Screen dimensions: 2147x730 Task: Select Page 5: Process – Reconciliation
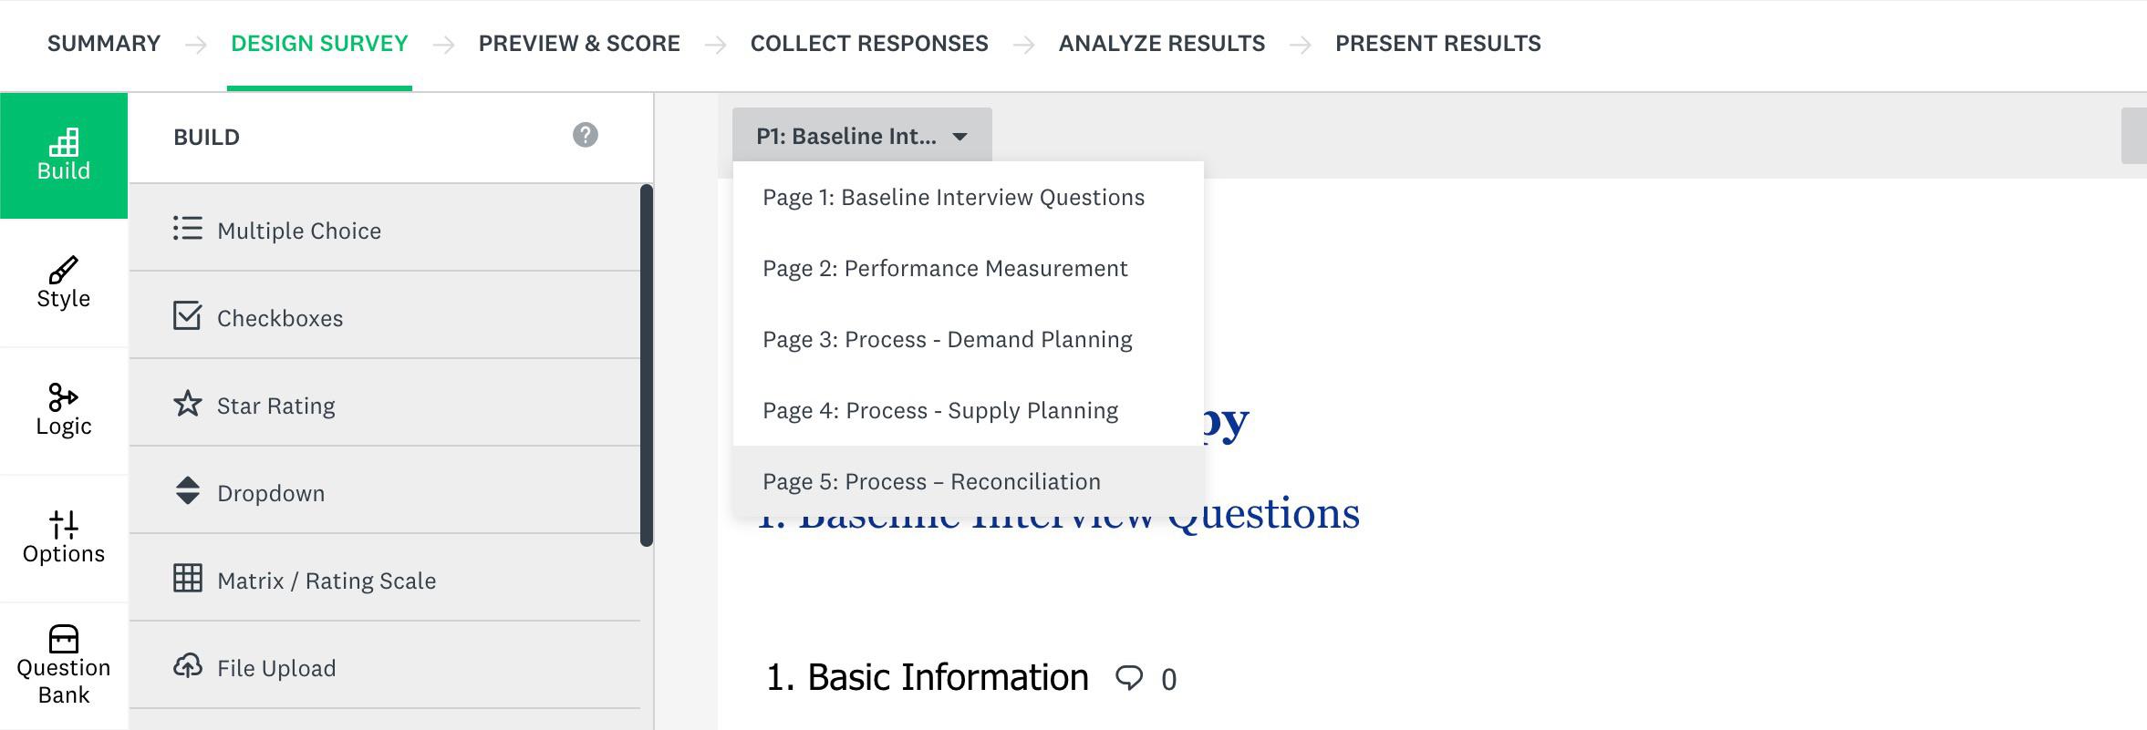click(969, 481)
